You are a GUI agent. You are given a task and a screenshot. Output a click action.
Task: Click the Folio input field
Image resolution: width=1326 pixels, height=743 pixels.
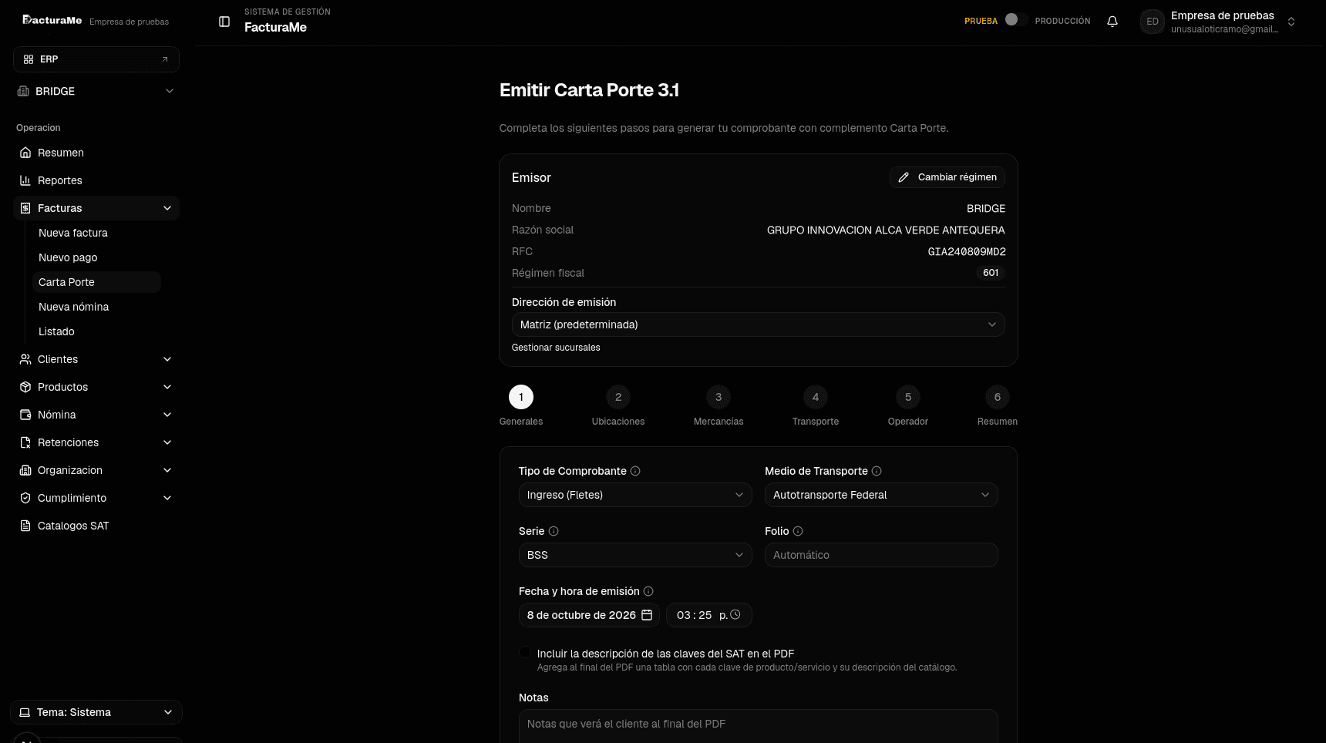(x=881, y=555)
